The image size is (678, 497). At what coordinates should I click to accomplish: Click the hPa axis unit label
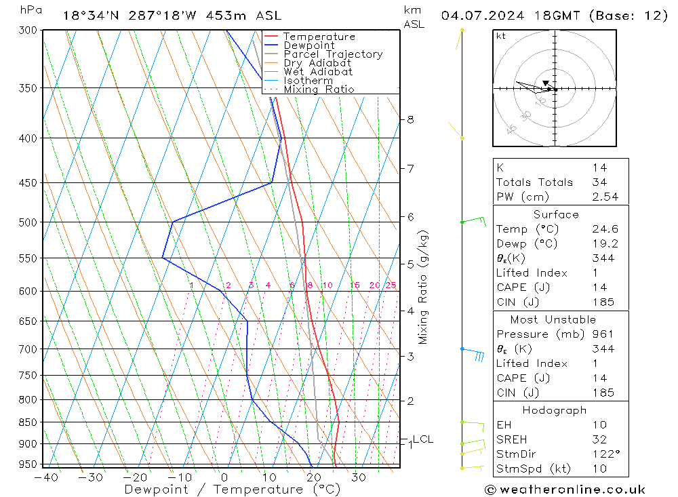click(31, 10)
